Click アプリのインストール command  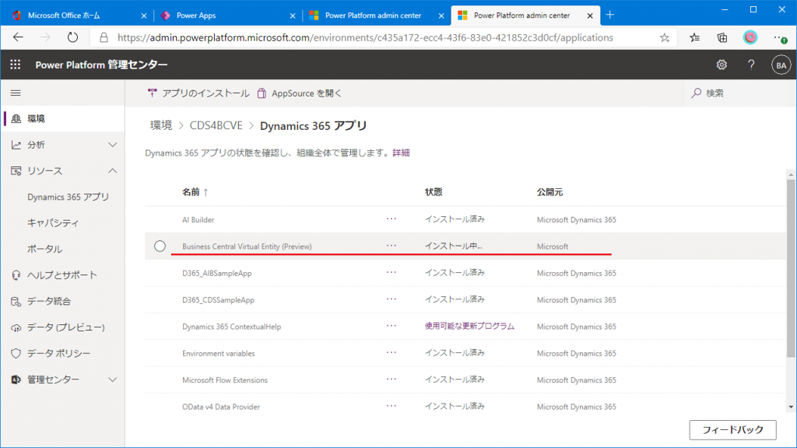pos(198,93)
